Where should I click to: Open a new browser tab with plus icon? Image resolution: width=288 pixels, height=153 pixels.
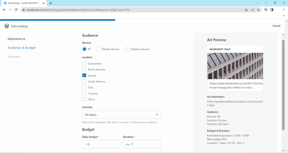coord(51,3)
